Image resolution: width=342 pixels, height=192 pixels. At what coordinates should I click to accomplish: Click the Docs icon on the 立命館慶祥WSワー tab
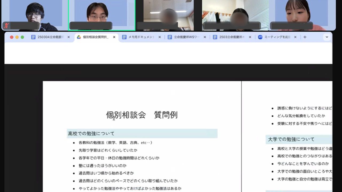pos(169,37)
